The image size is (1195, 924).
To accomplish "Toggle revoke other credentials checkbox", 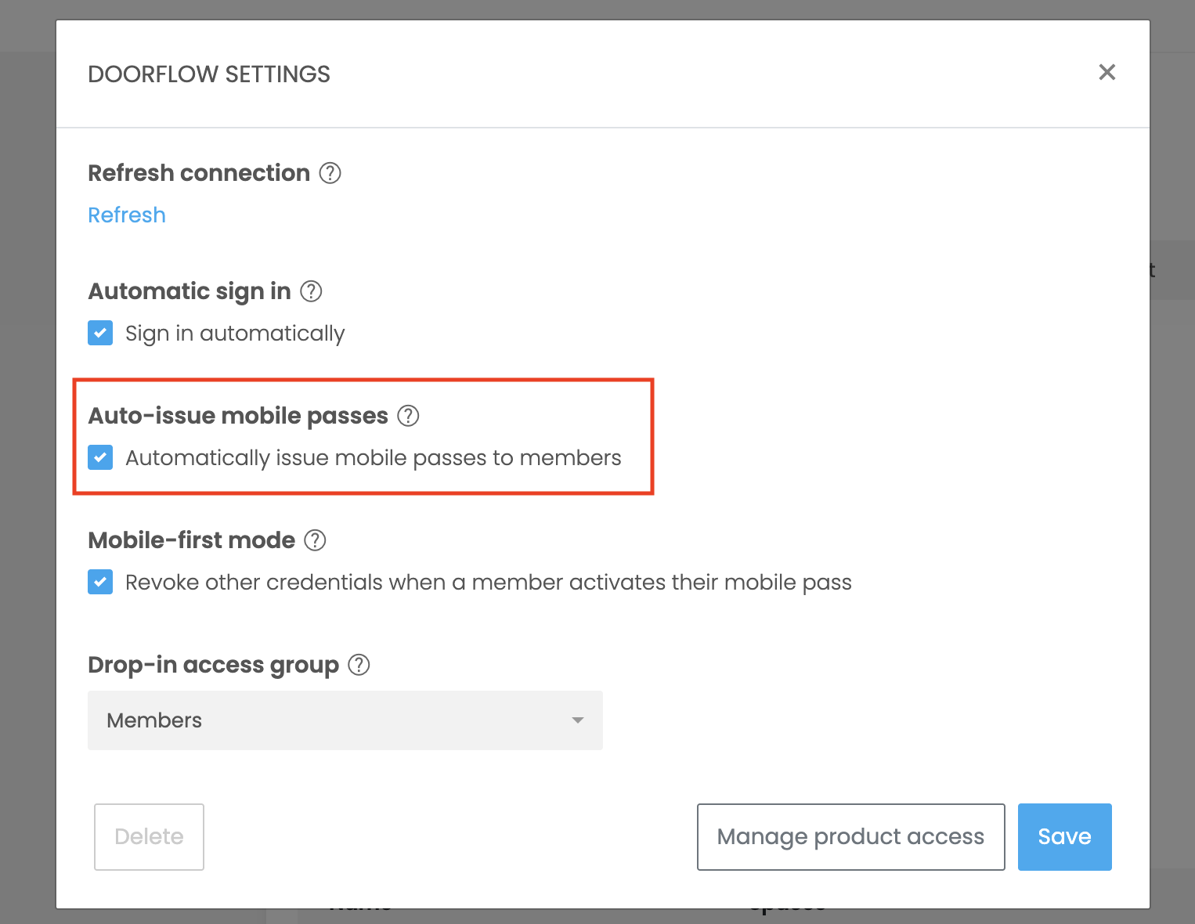I will (x=100, y=582).
